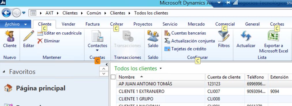Viewport: 292px width, 106px height.
Task: Sort by the Nombre column header
Action: pos(161,77)
